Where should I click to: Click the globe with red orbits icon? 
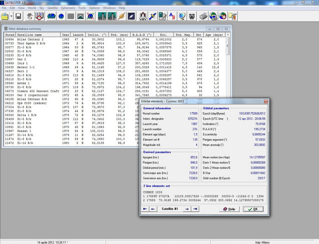click(90, 16)
